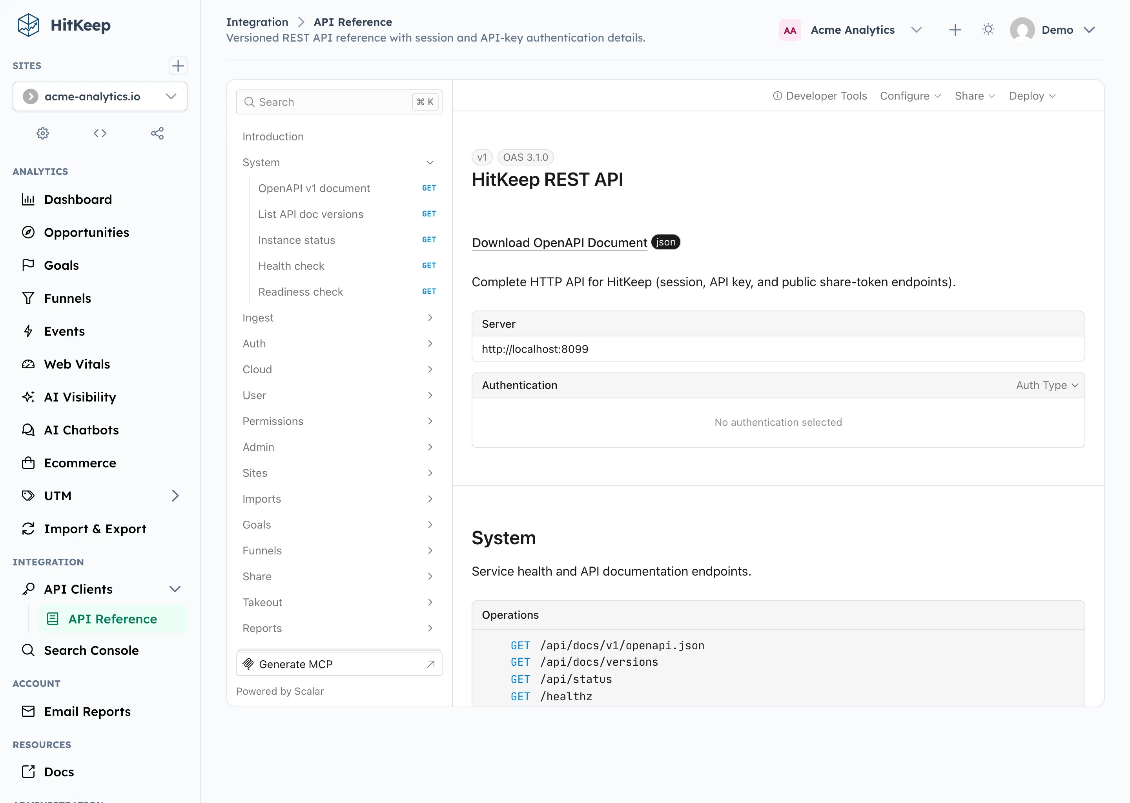This screenshot has width=1130, height=803.
Task: Open Dashboard in the sidebar
Action: [100, 199]
